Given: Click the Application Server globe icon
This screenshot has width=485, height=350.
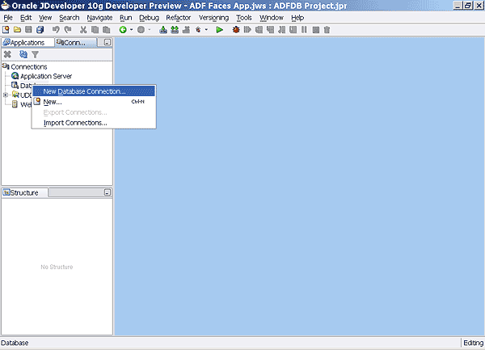Looking at the screenshot, I should click(15, 76).
